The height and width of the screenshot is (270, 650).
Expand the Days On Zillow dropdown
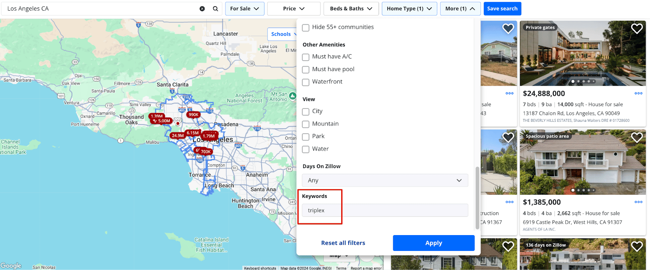click(x=385, y=180)
